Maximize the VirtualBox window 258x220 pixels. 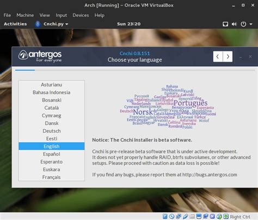(x=243, y=5)
